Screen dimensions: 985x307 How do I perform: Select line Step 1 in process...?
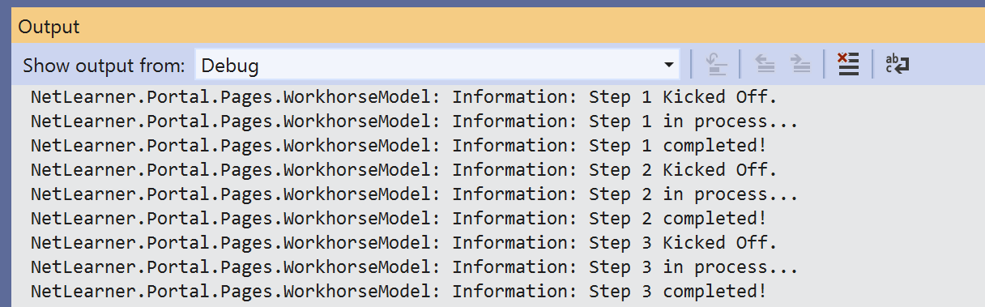415,122
